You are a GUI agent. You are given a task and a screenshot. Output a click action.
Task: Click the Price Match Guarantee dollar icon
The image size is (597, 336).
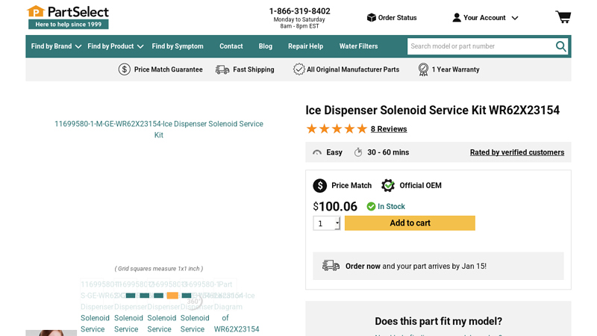click(x=125, y=69)
